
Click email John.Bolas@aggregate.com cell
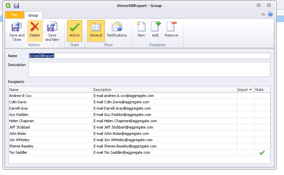pyautogui.click(x=165, y=133)
